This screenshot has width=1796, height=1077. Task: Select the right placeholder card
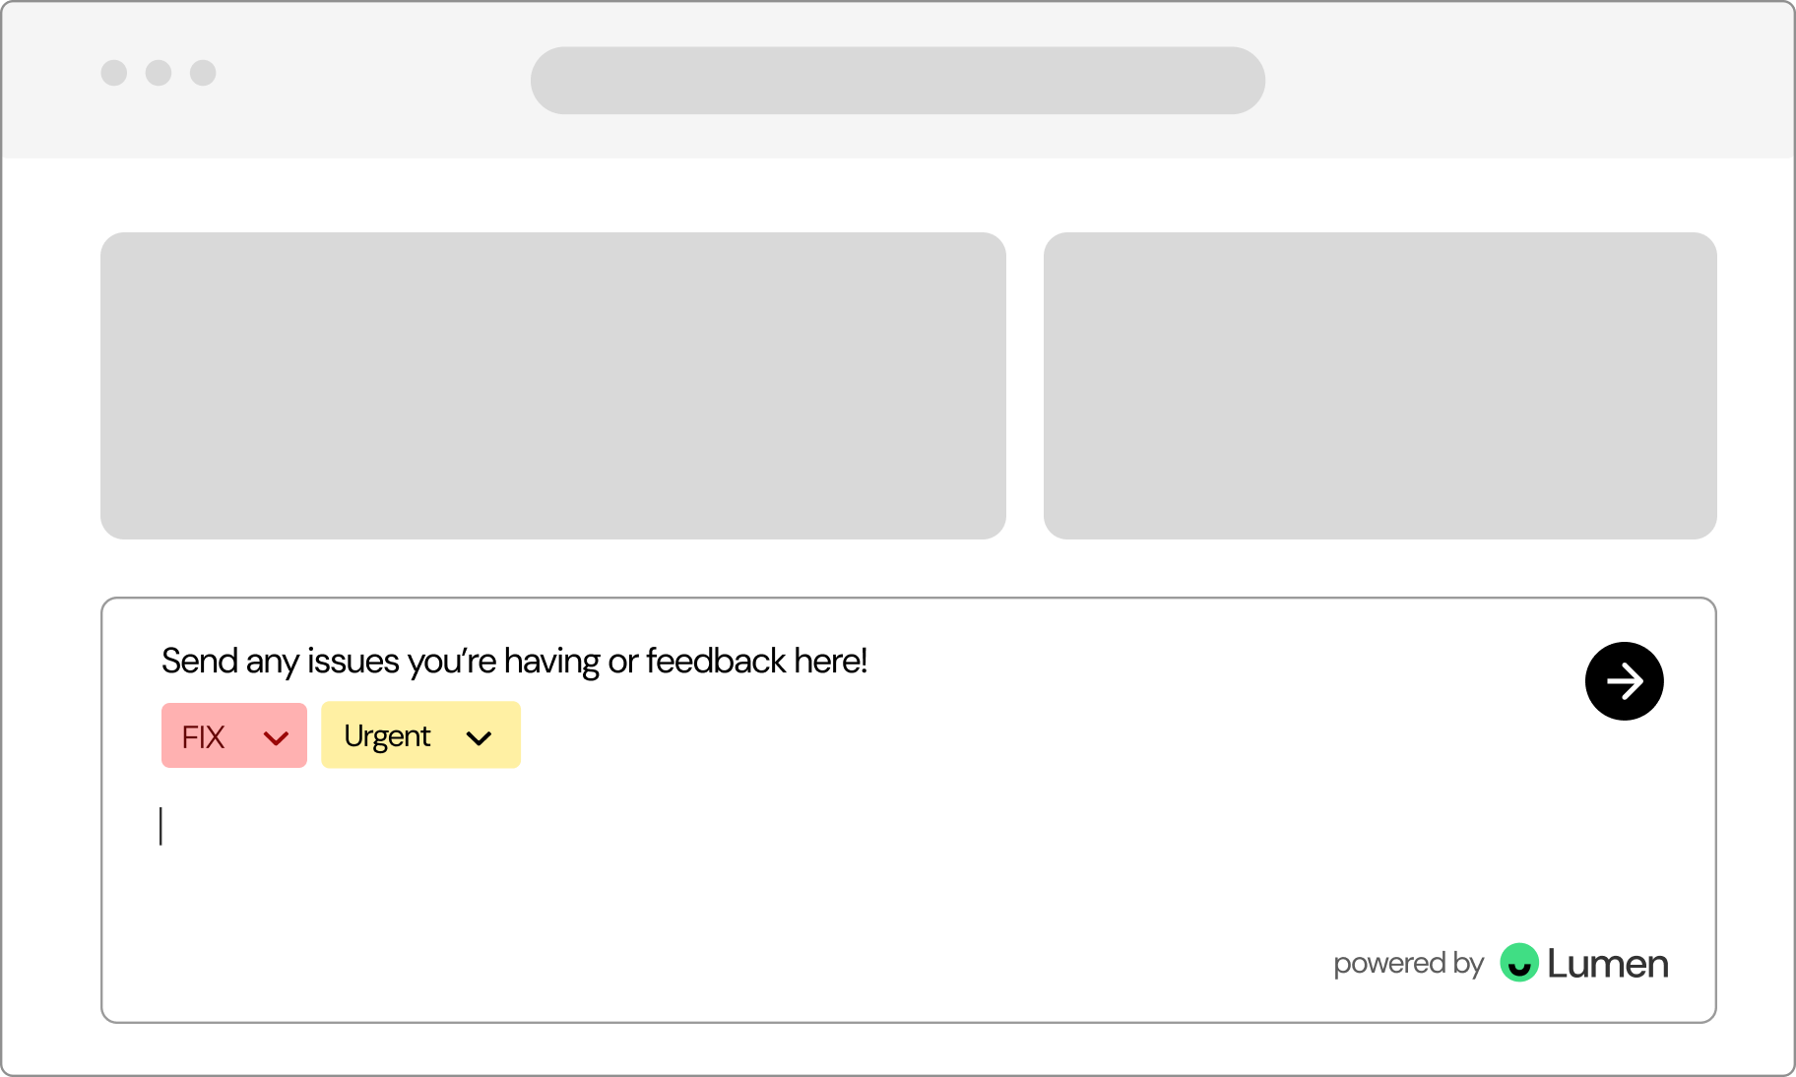tap(1379, 386)
